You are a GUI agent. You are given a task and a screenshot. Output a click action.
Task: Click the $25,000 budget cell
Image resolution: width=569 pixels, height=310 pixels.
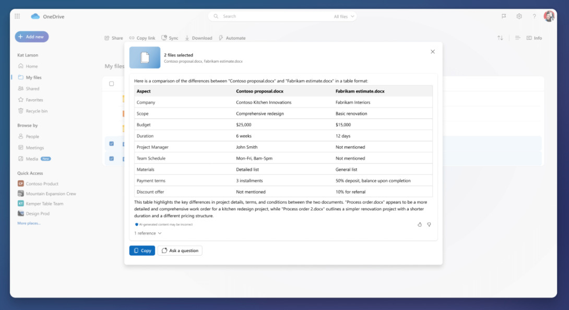[x=243, y=125]
